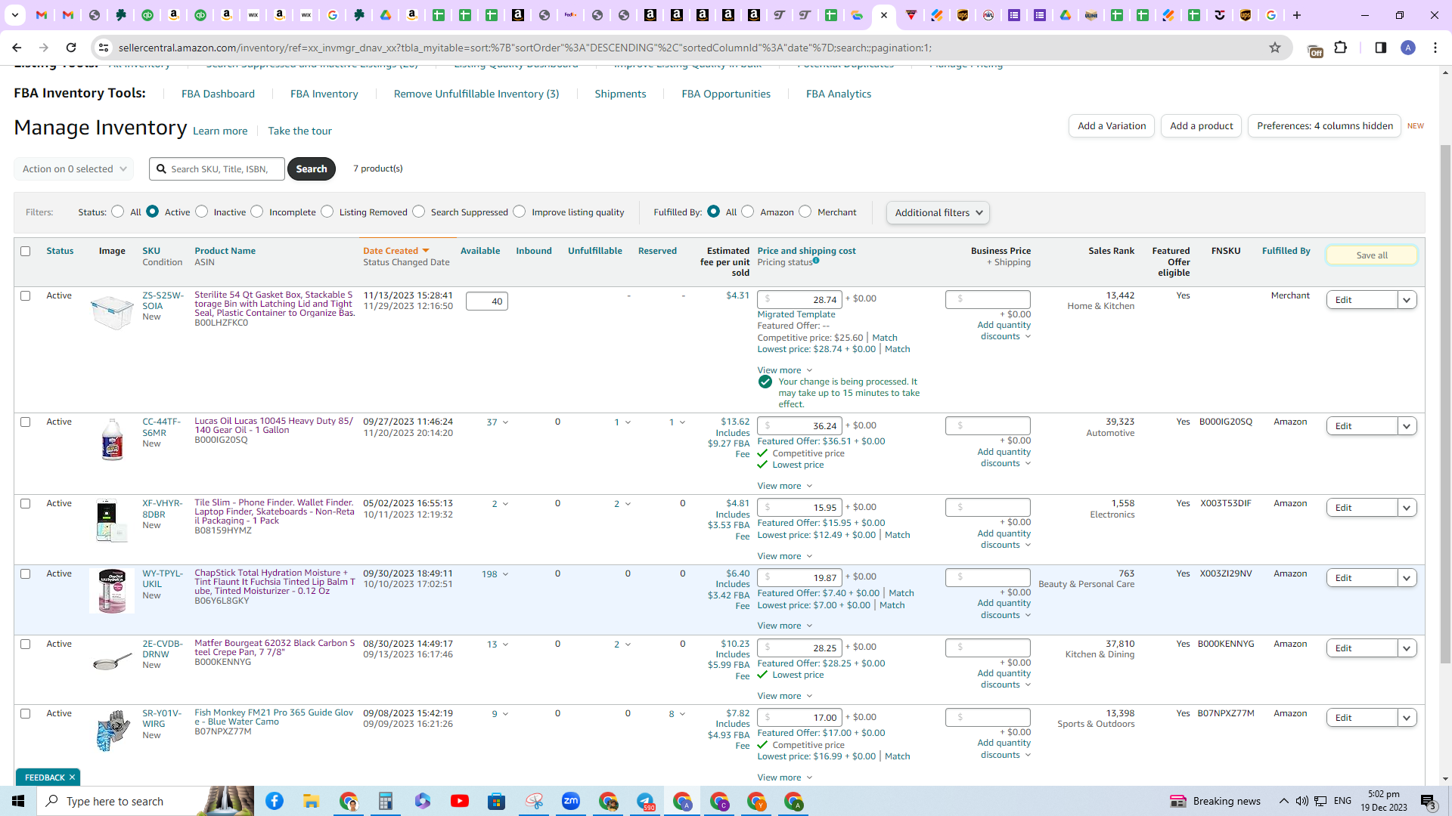Click the magnifier icon in SKU search box
The height and width of the screenshot is (816, 1452).
[x=161, y=168]
